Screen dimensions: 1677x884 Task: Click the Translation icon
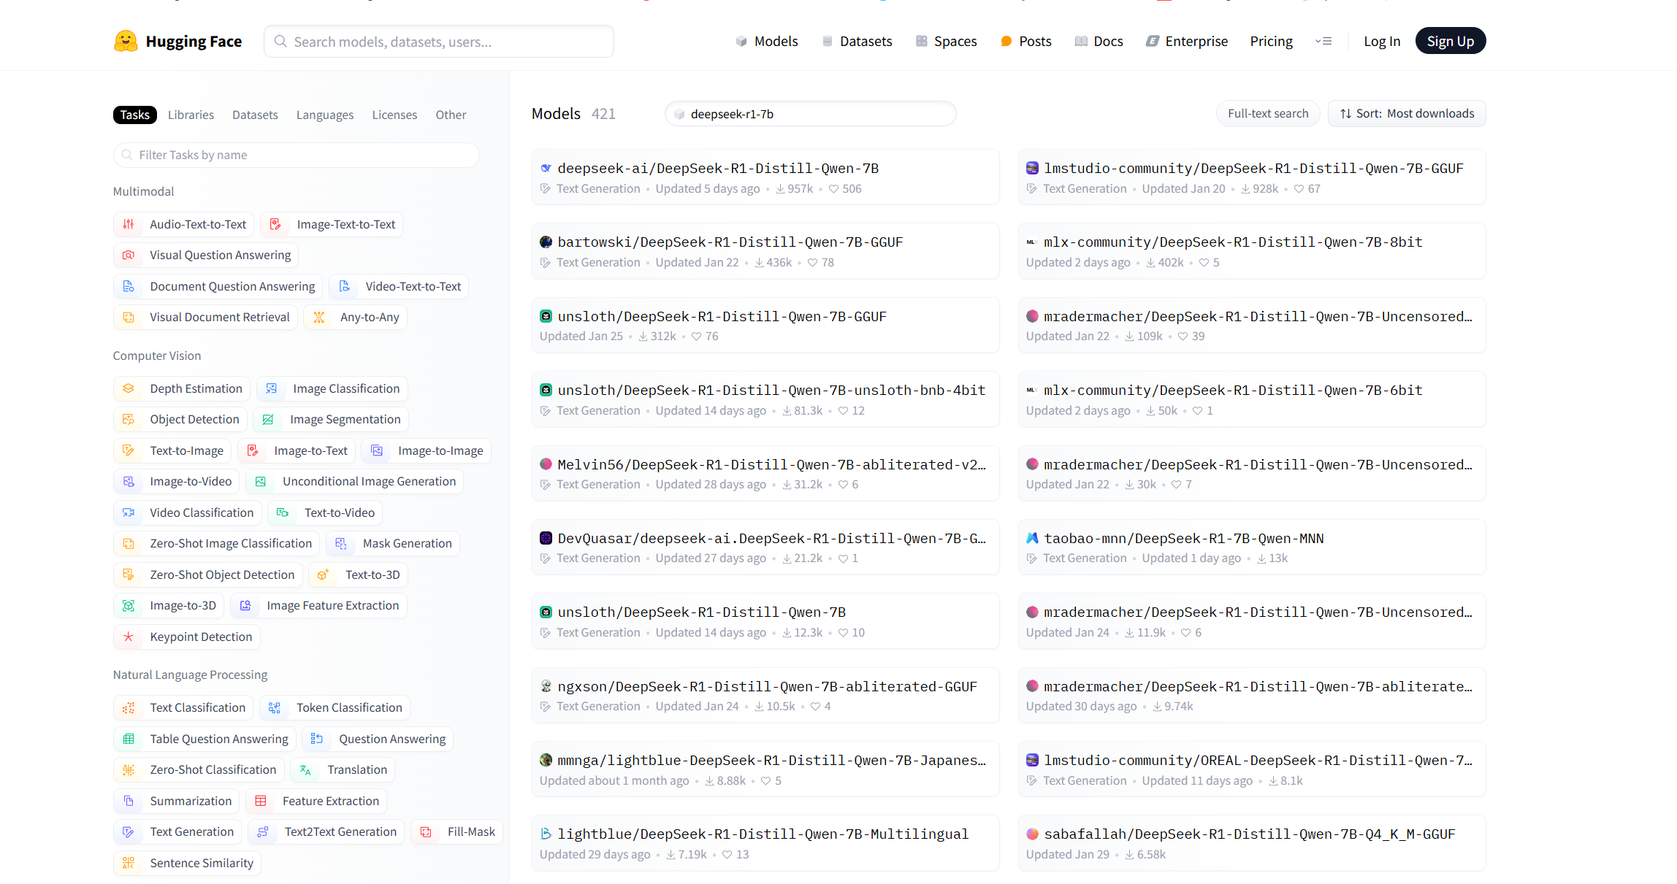(x=305, y=769)
